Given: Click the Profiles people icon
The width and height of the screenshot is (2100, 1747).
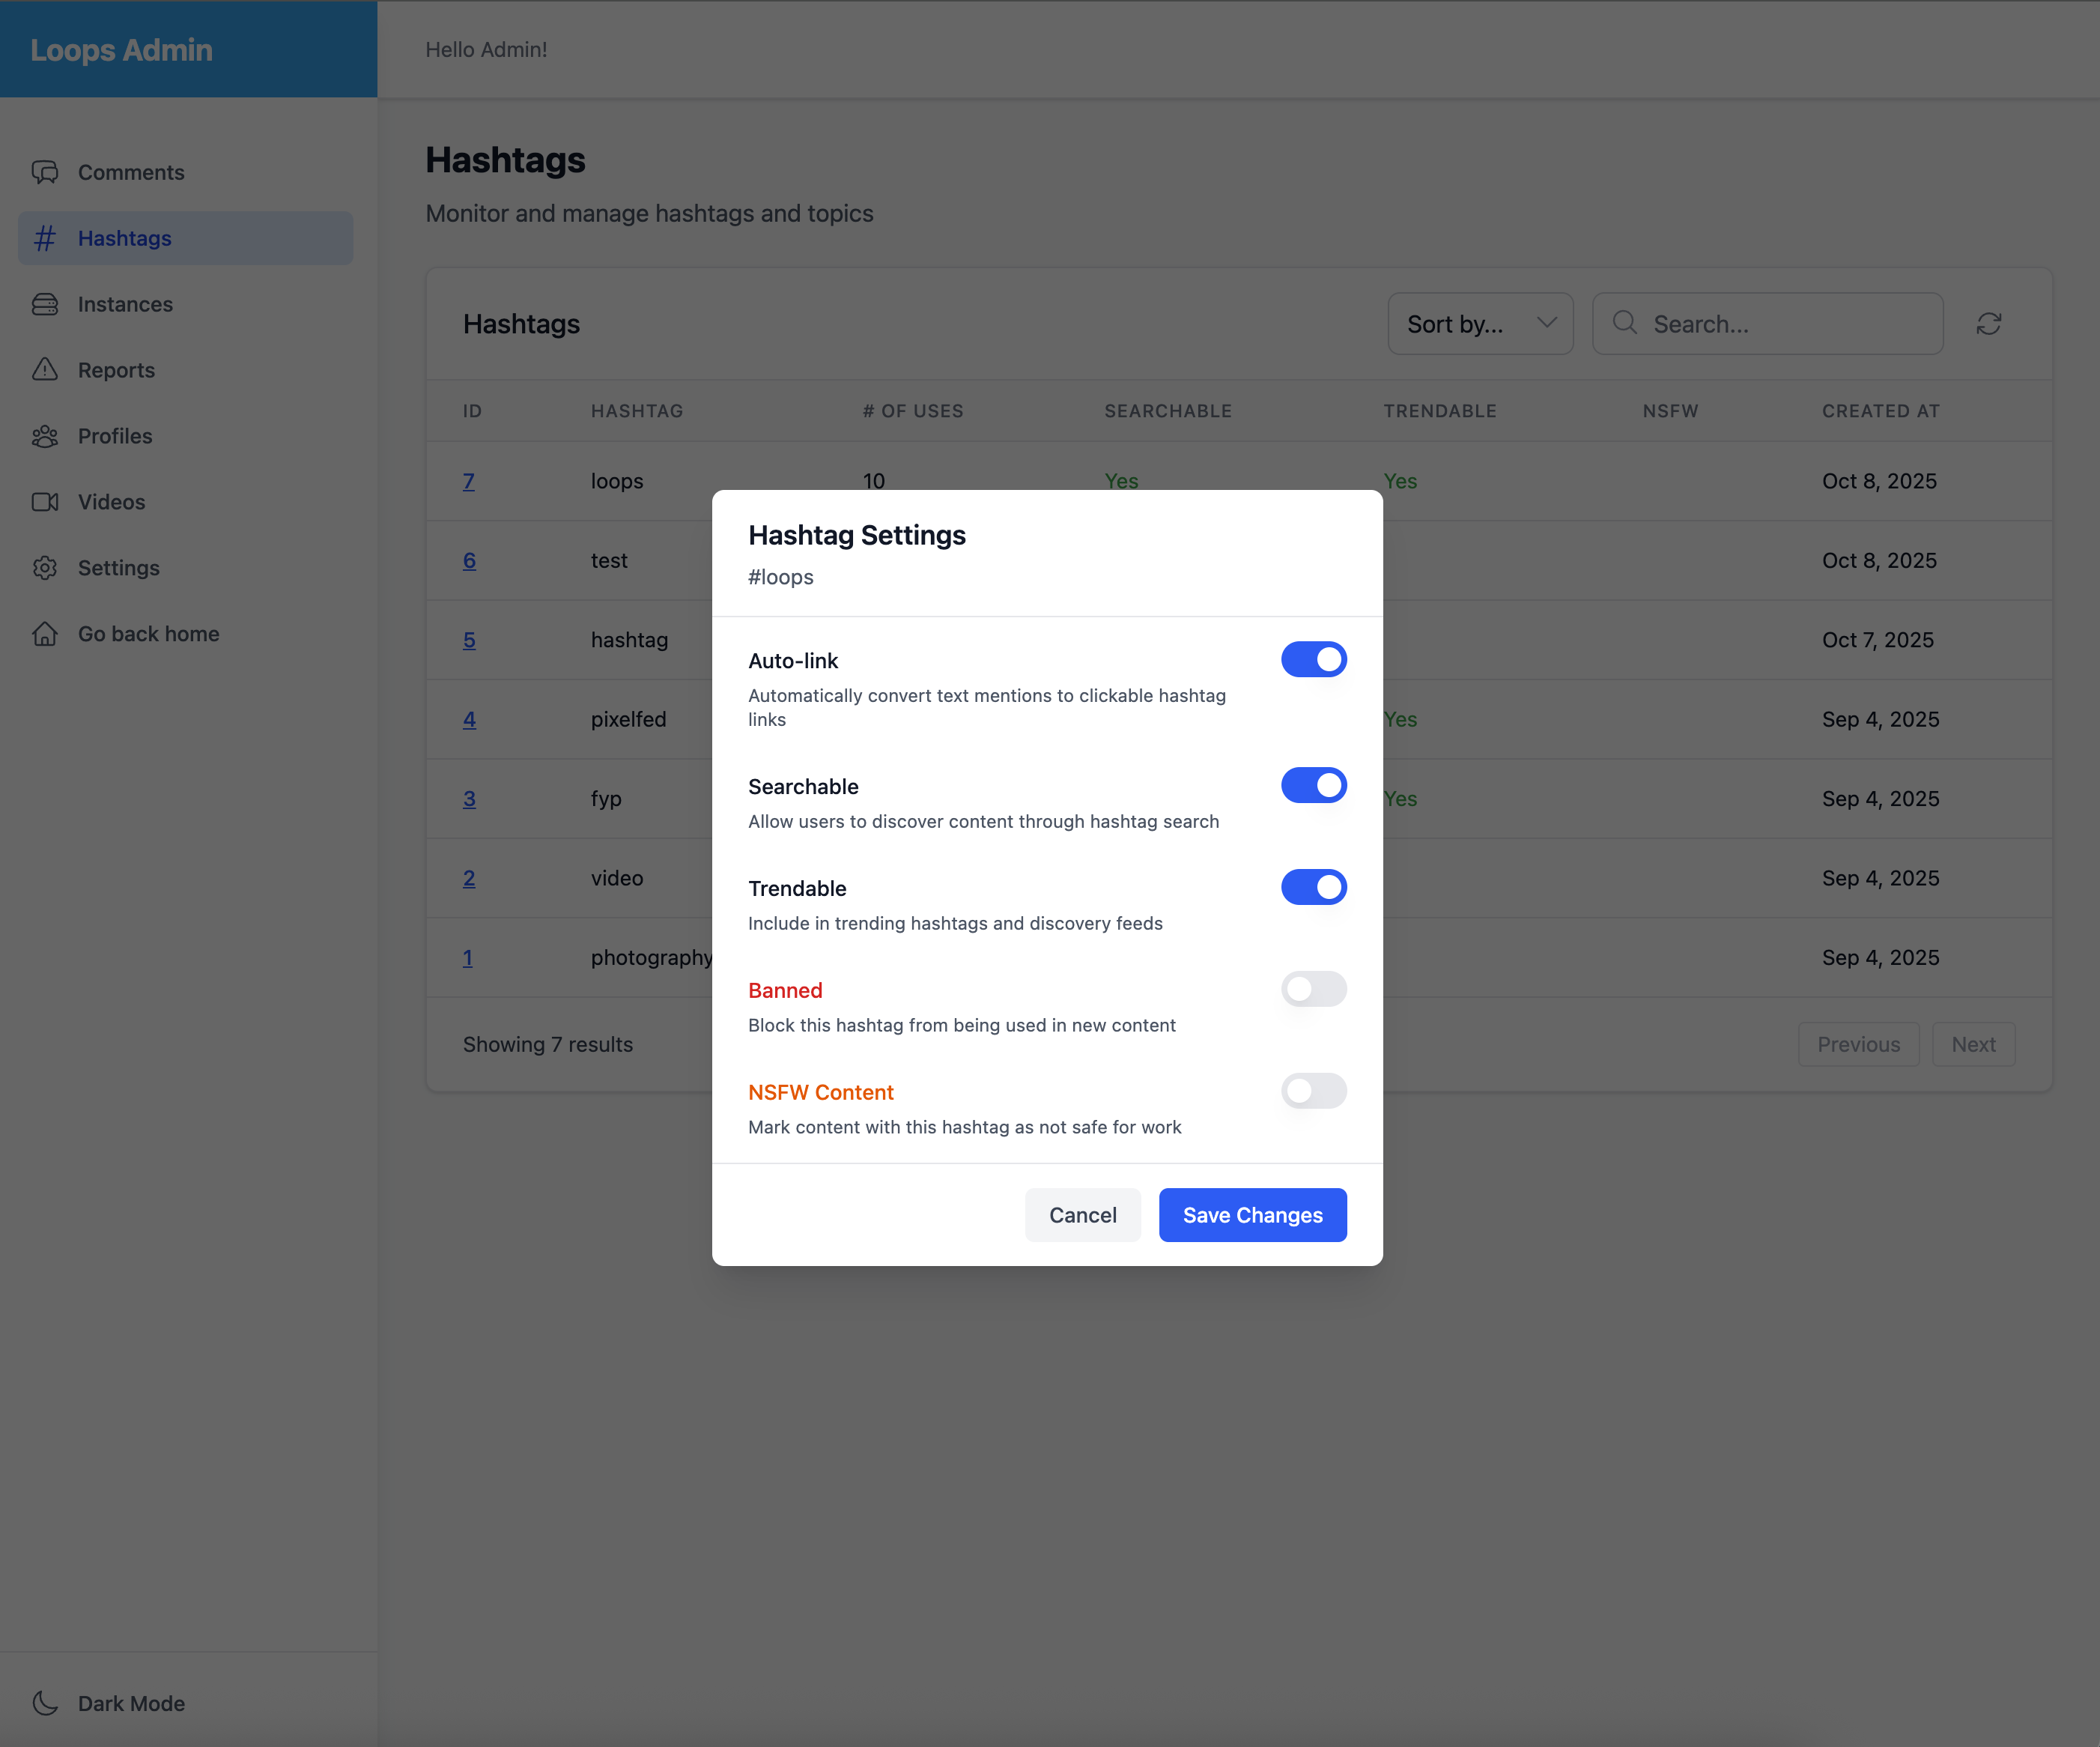Looking at the screenshot, I should point(45,436).
